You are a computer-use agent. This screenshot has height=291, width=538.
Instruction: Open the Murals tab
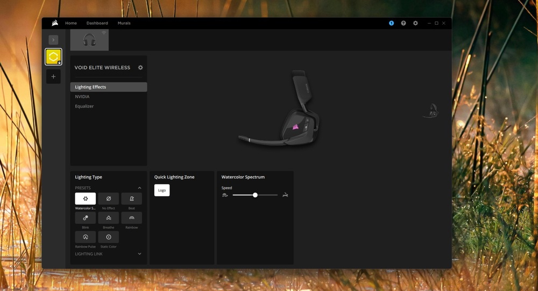124,23
